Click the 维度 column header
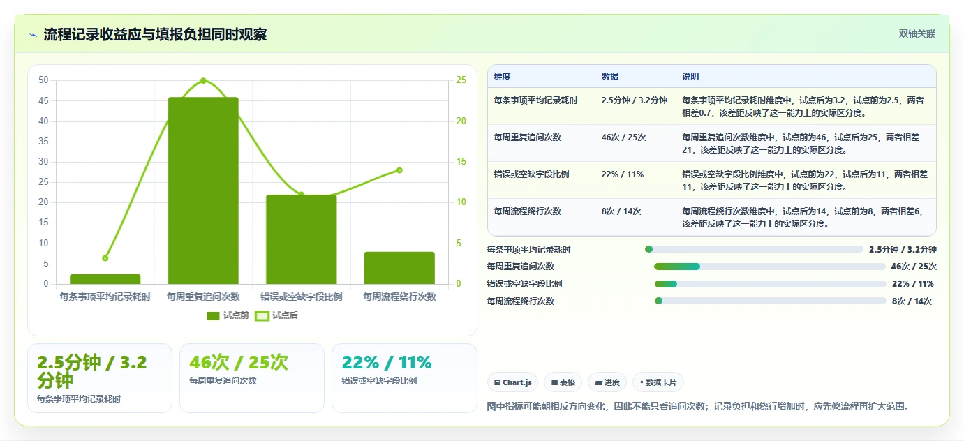 pyautogui.click(x=502, y=77)
